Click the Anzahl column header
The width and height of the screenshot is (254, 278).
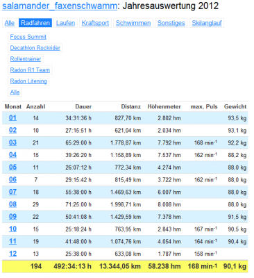point(35,106)
